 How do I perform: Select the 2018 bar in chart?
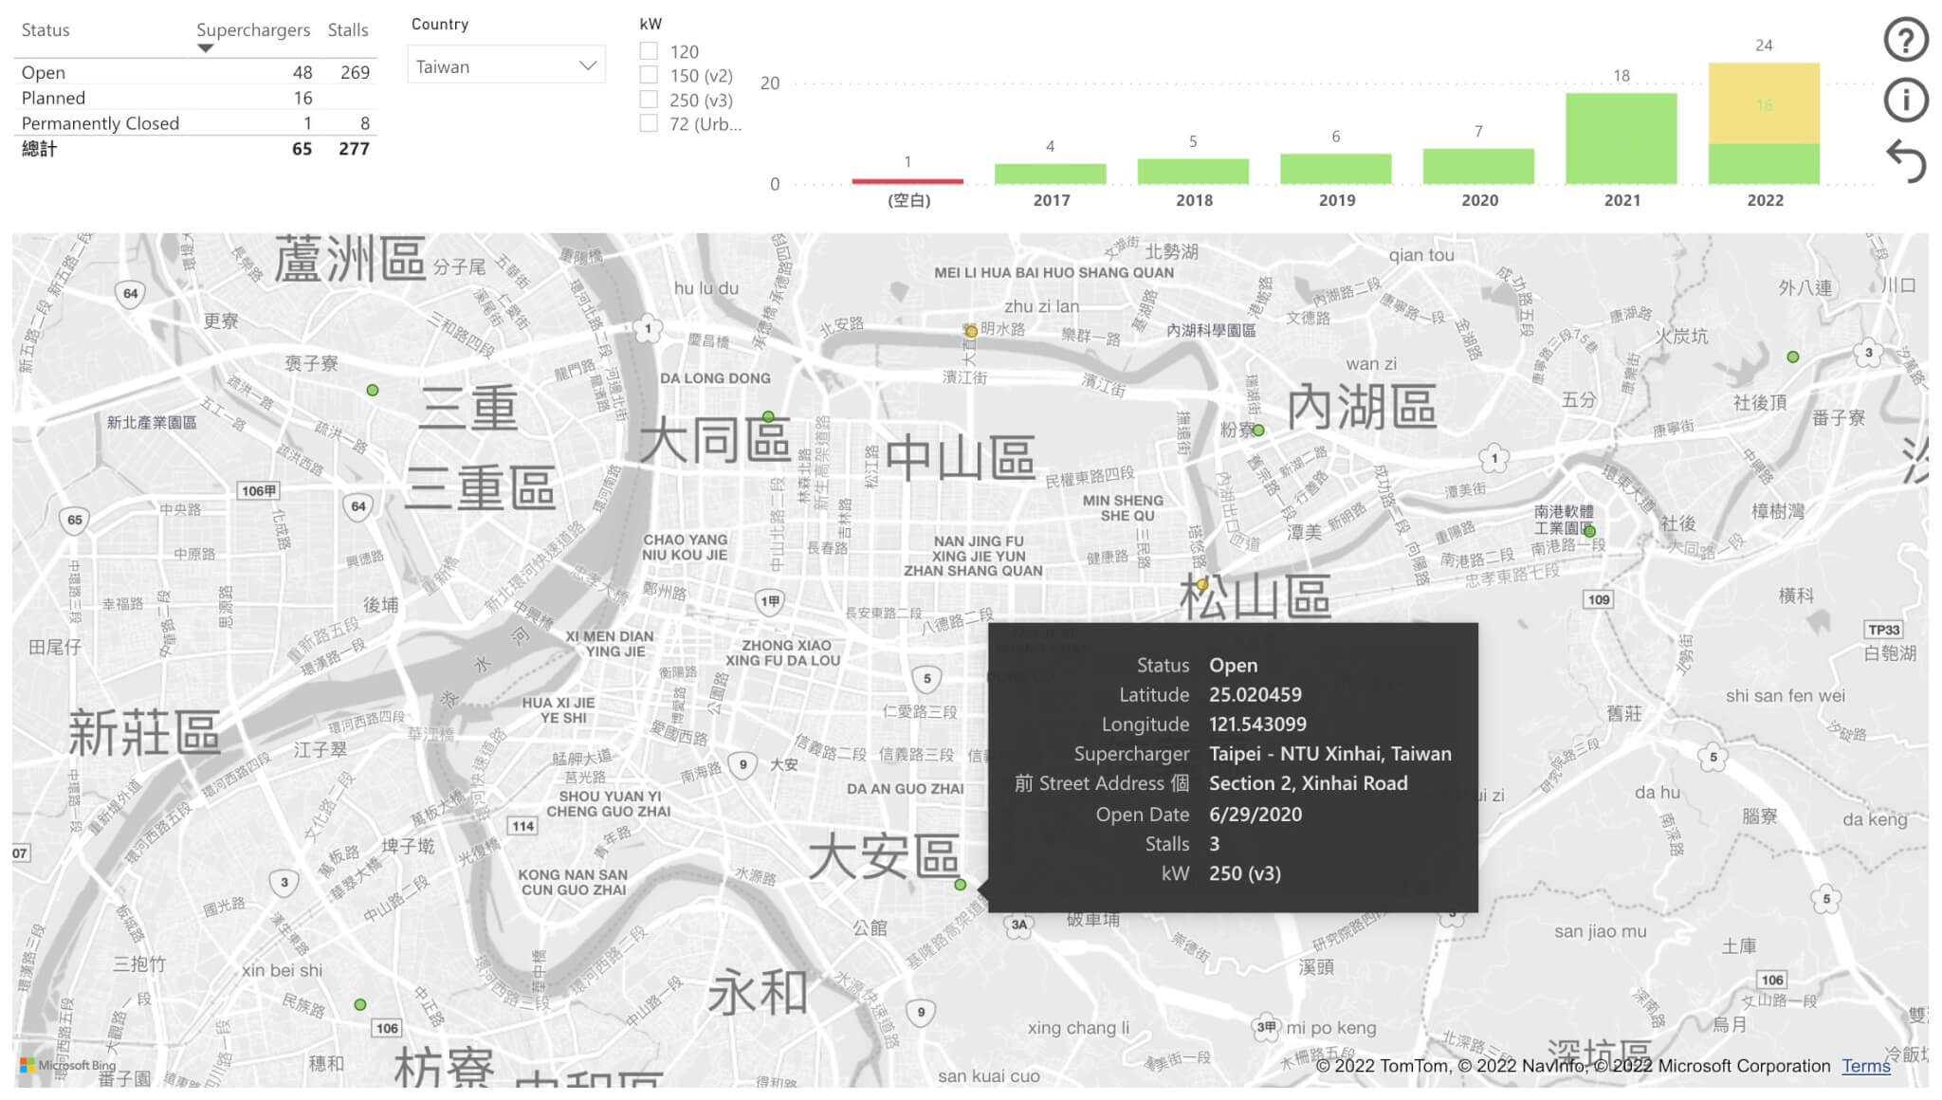(1193, 171)
